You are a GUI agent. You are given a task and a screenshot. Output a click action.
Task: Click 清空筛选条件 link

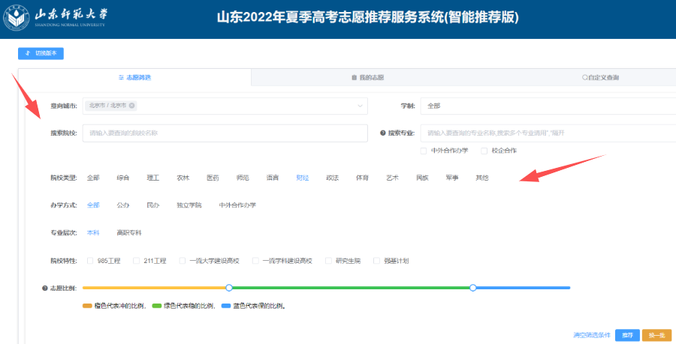coord(592,335)
